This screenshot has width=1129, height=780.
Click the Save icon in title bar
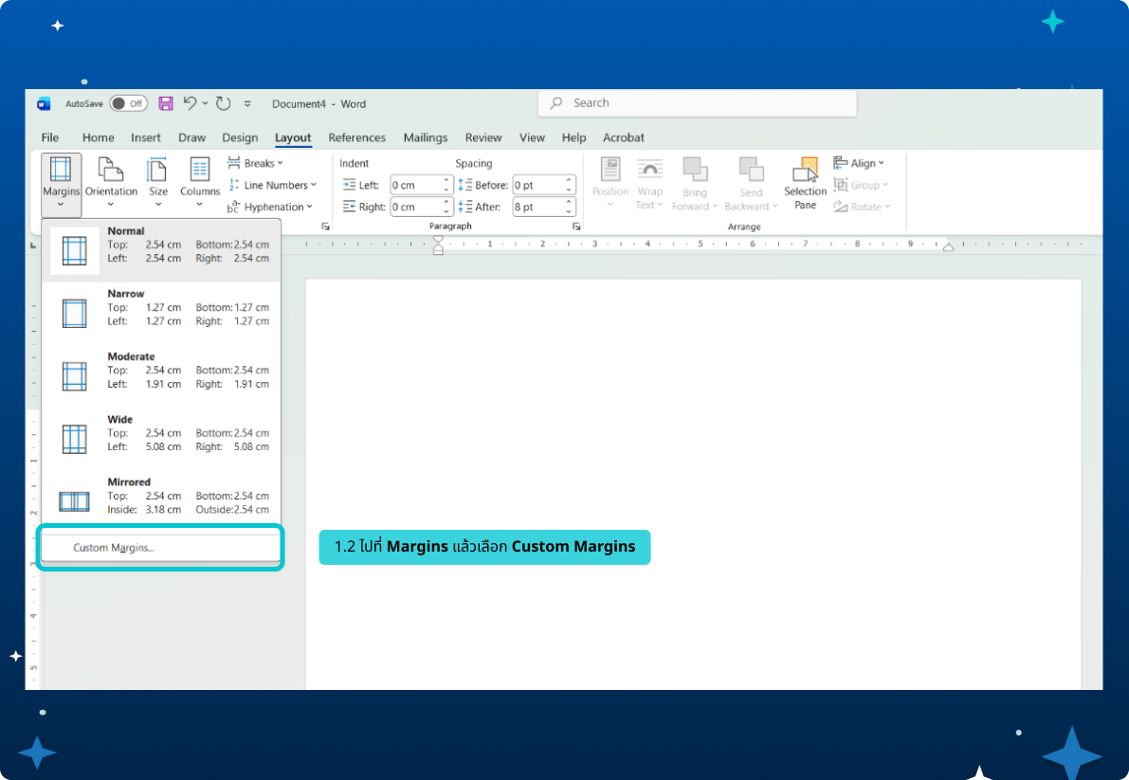tap(166, 103)
